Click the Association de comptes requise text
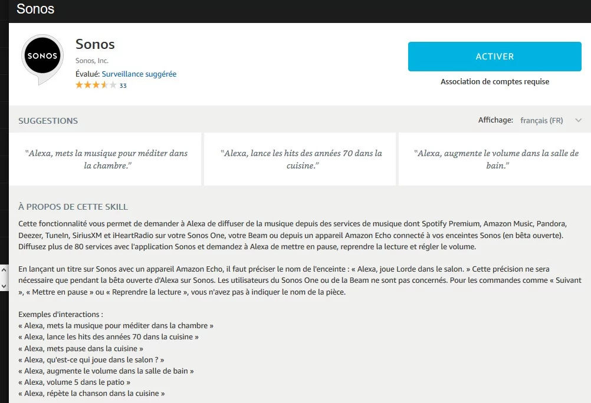The width and height of the screenshot is (591, 403). [494, 81]
